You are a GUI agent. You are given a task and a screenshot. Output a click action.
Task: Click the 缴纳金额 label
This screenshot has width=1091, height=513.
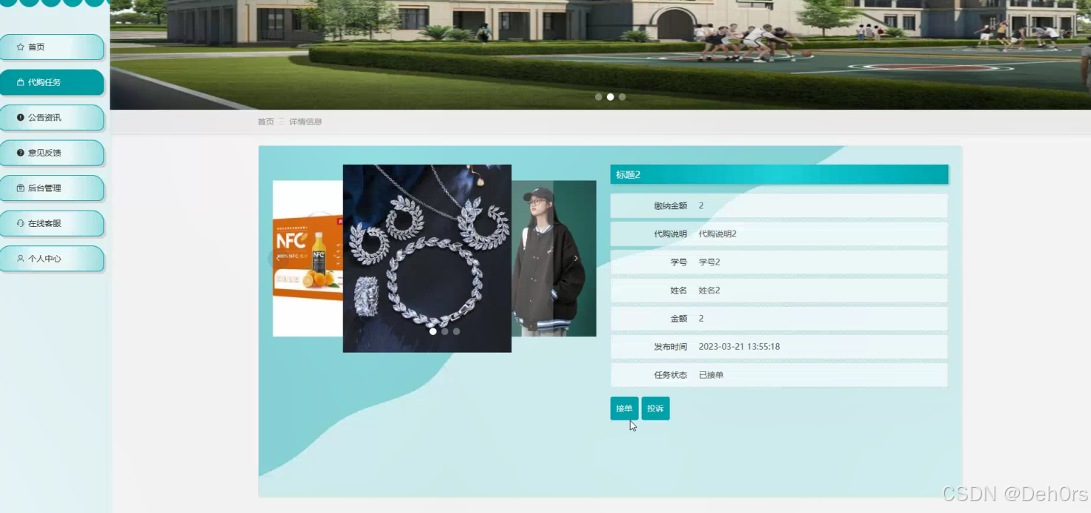coord(670,206)
